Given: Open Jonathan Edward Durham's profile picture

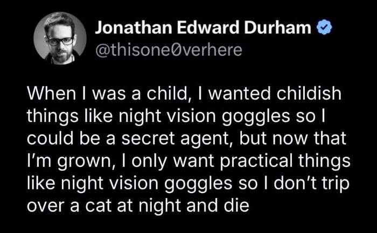Looking at the screenshot, I should click(x=60, y=38).
